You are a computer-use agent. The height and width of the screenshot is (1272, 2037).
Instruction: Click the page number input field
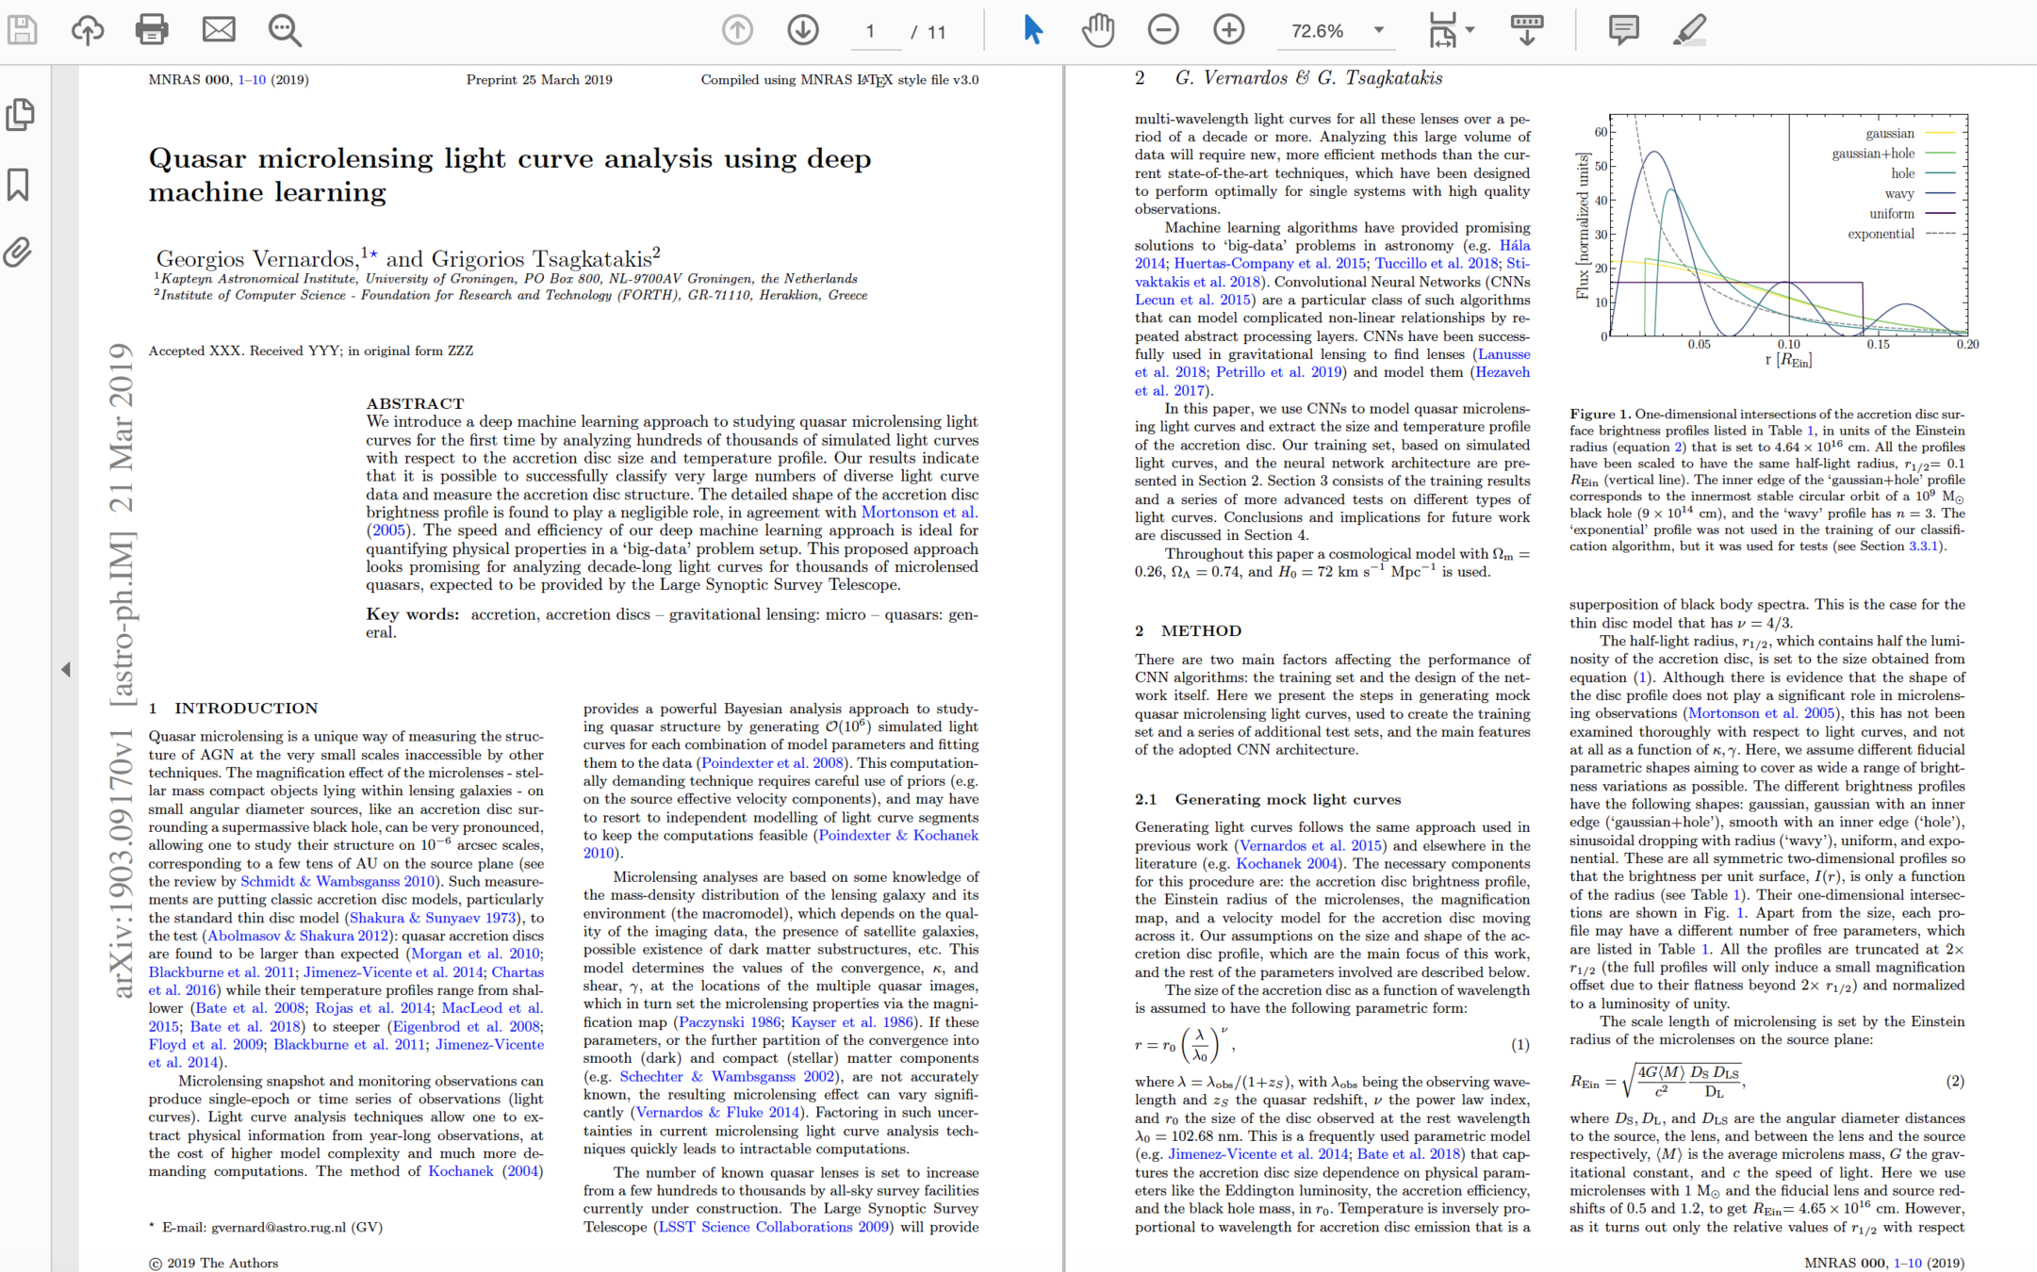[870, 31]
